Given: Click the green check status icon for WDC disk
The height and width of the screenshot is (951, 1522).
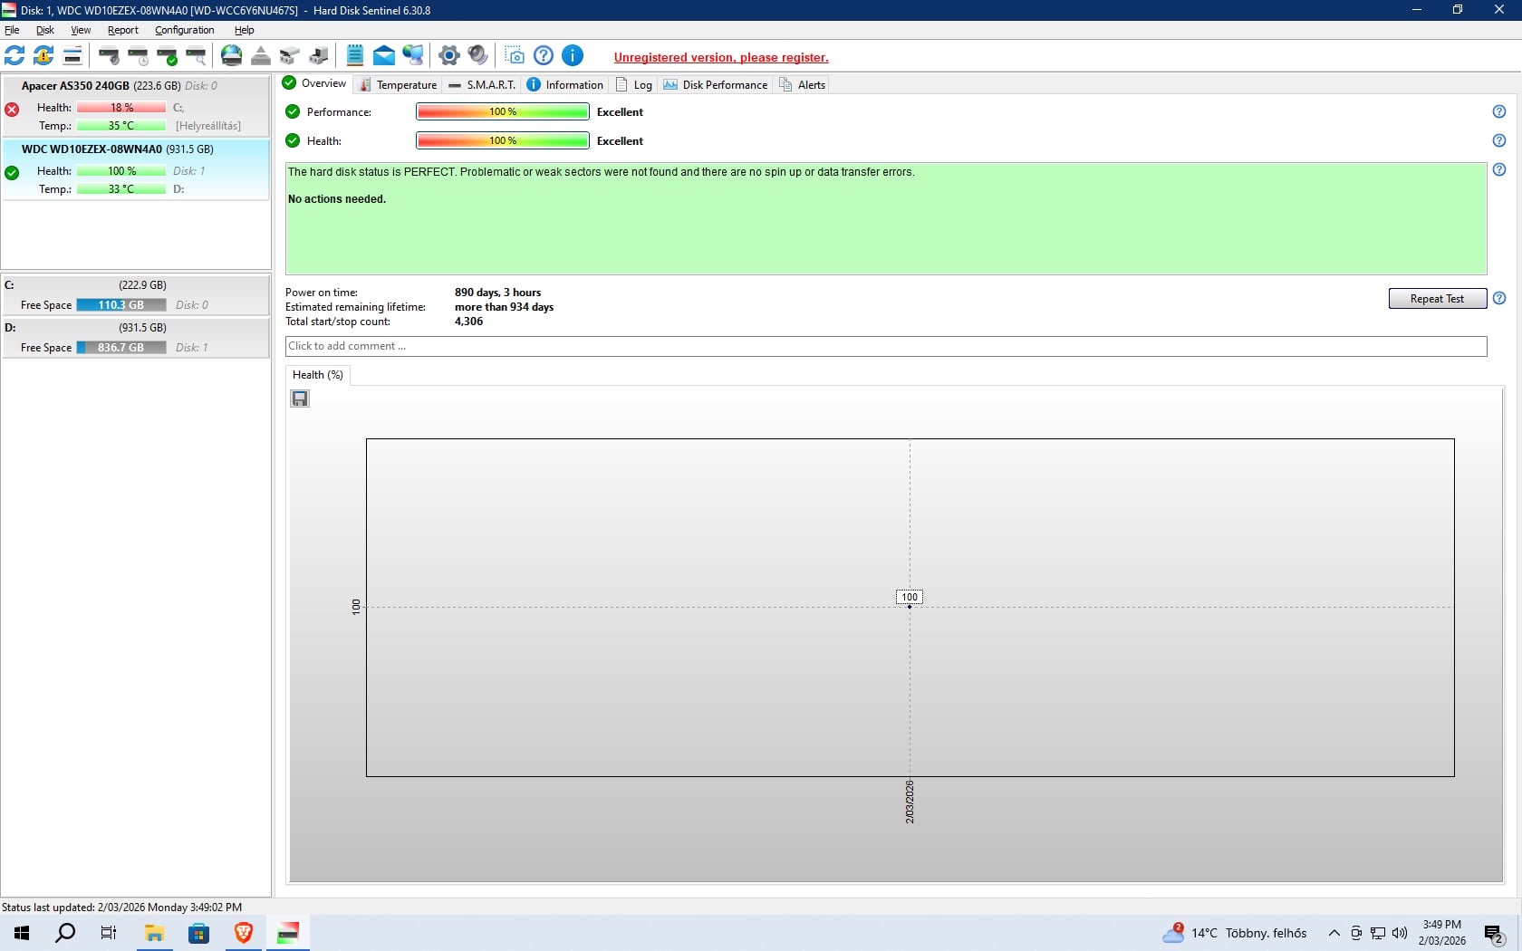Looking at the screenshot, I should 12,173.
